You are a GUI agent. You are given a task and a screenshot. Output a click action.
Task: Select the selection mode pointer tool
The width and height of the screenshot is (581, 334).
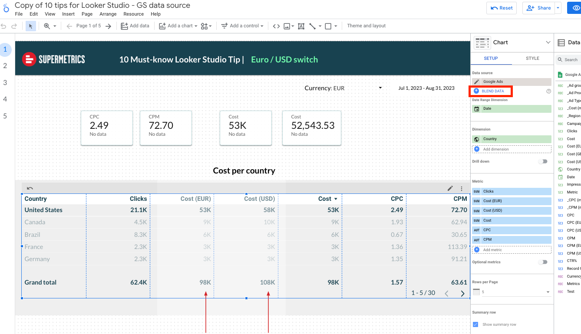30,26
